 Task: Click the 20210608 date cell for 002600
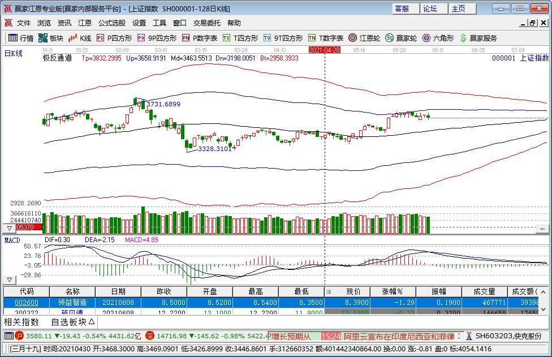pyautogui.click(x=118, y=303)
